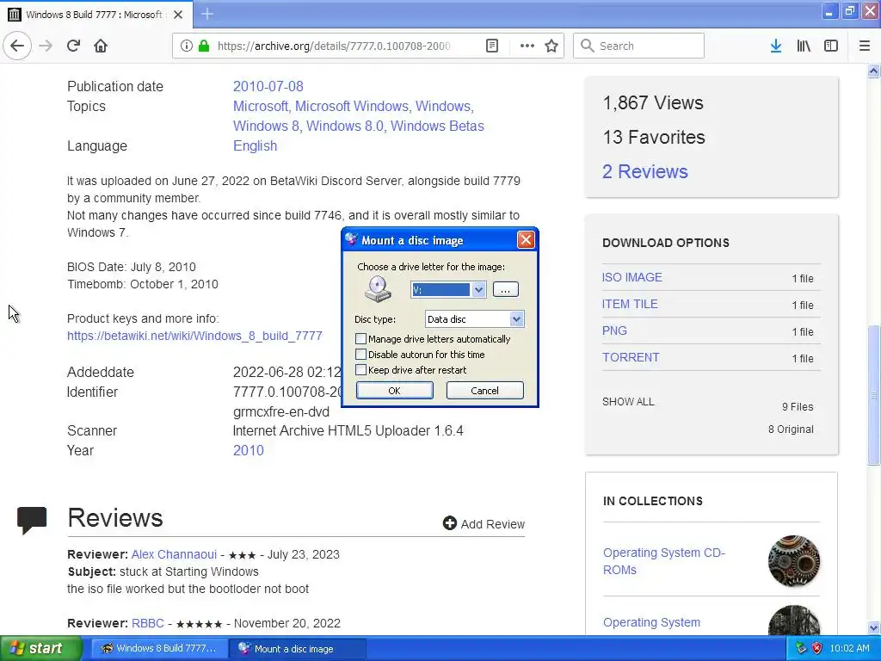Click the publication date 2010-07-08 link
The width and height of the screenshot is (881, 661).
click(268, 87)
